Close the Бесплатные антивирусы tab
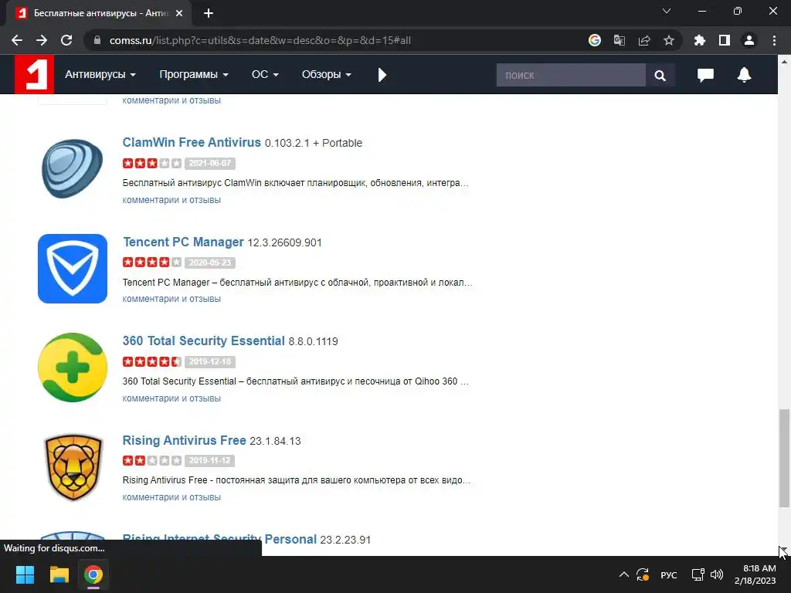Viewport: 791px width, 593px height. click(179, 13)
